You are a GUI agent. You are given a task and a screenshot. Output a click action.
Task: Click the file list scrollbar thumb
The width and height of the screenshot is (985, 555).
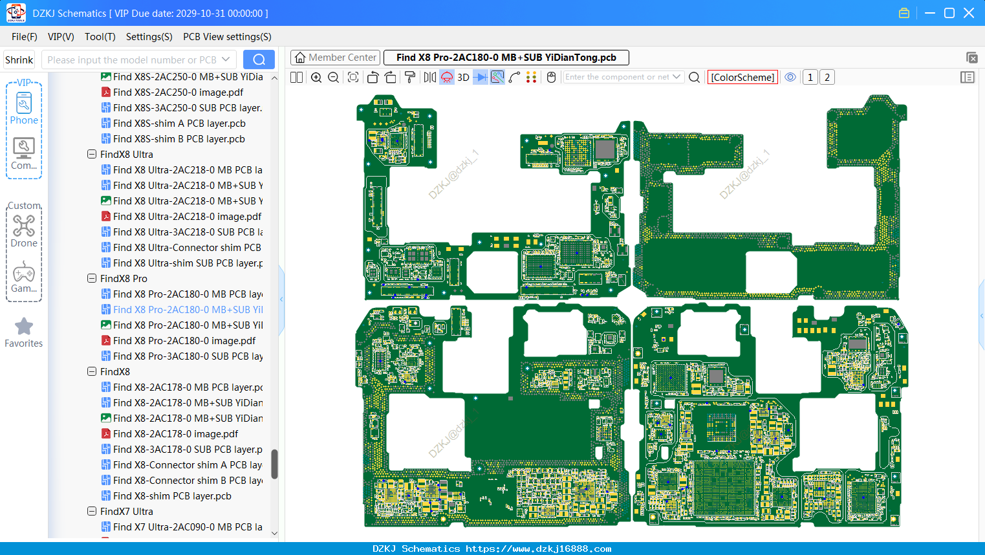pyautogui.click(x=274, y=464)
